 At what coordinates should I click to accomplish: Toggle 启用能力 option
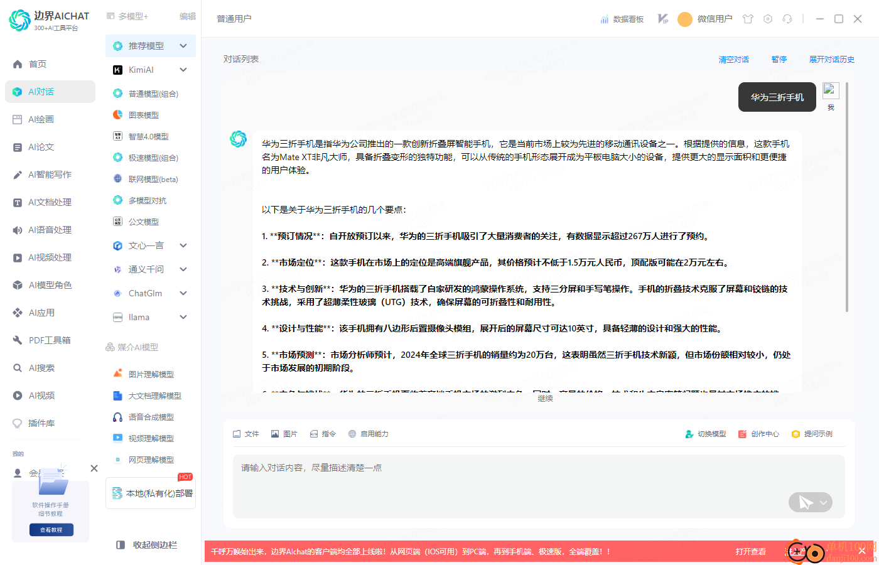(368, 434)
